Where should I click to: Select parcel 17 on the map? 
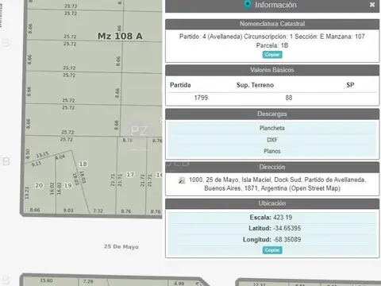click(130, 175)
